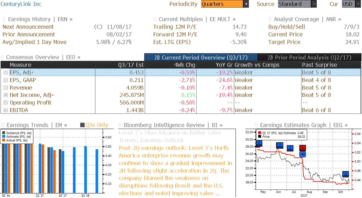Click the Trailing 12M P/E value 14.73
Viewport: 362px width, 198px height.
pyautogui.click(x=239, y=27)
